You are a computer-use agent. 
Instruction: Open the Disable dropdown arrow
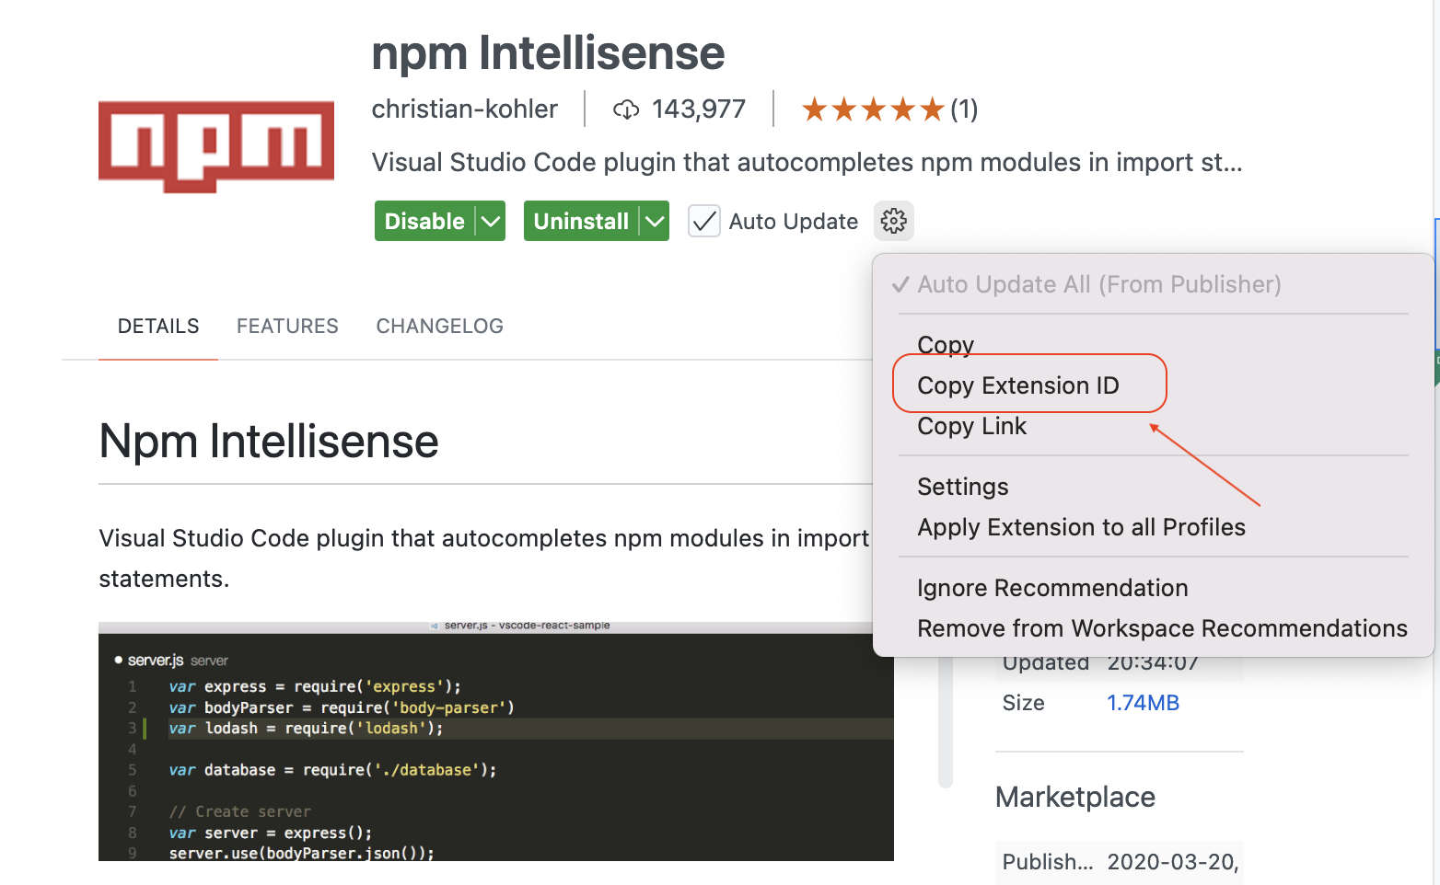click(491, 222)
